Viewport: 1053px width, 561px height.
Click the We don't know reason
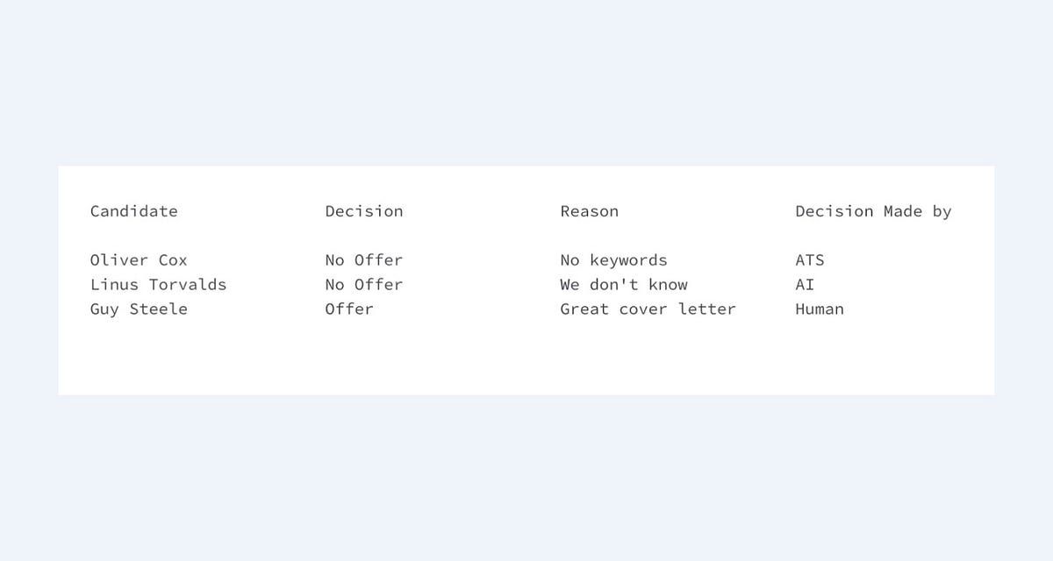click(623, 285)
